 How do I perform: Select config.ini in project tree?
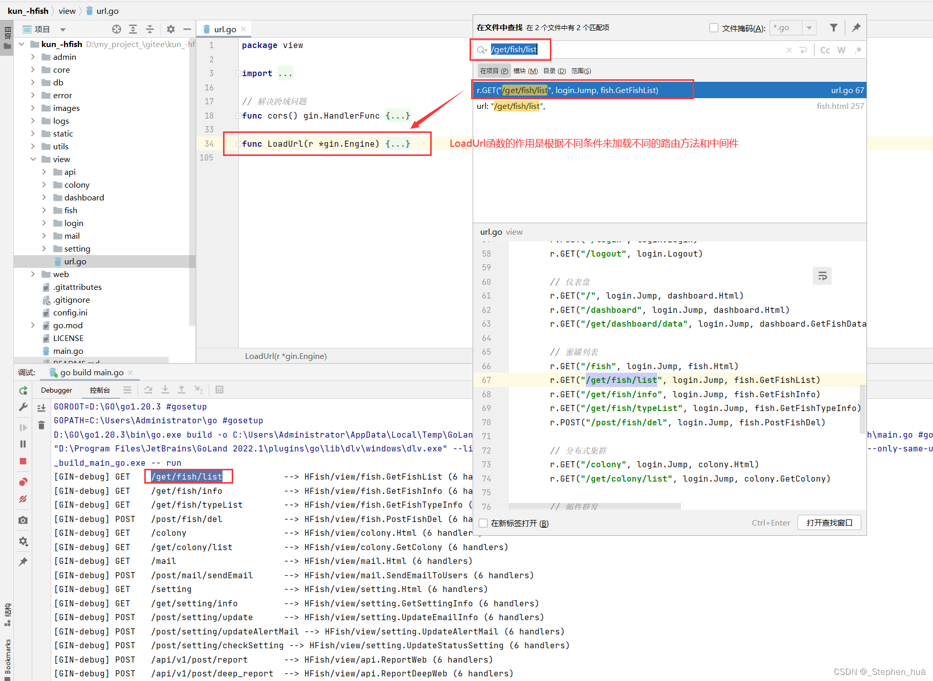point(70,312)
